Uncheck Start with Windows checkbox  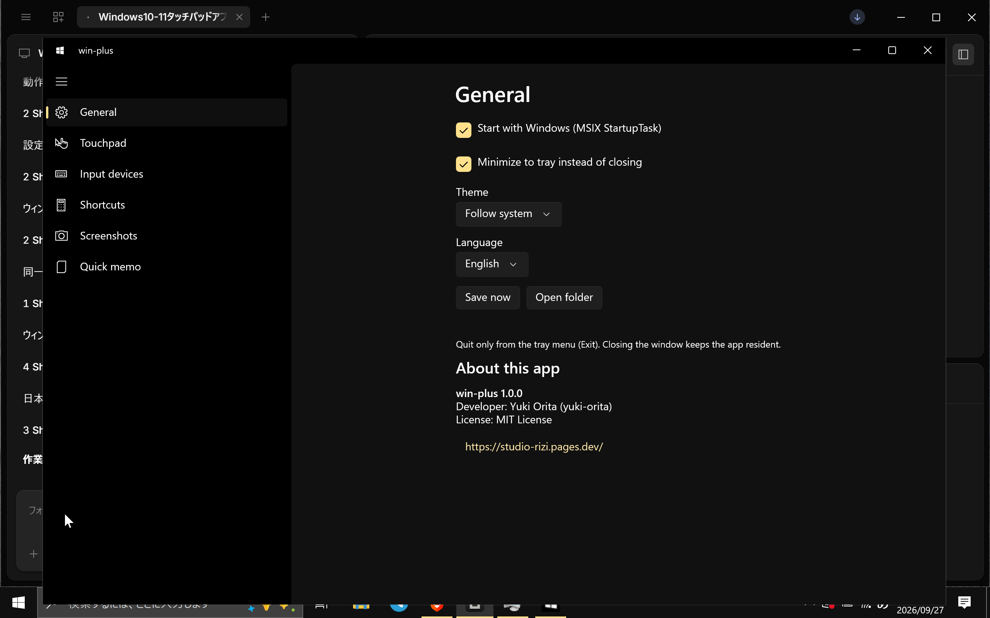pyautogui.click(x=464, y=130)
